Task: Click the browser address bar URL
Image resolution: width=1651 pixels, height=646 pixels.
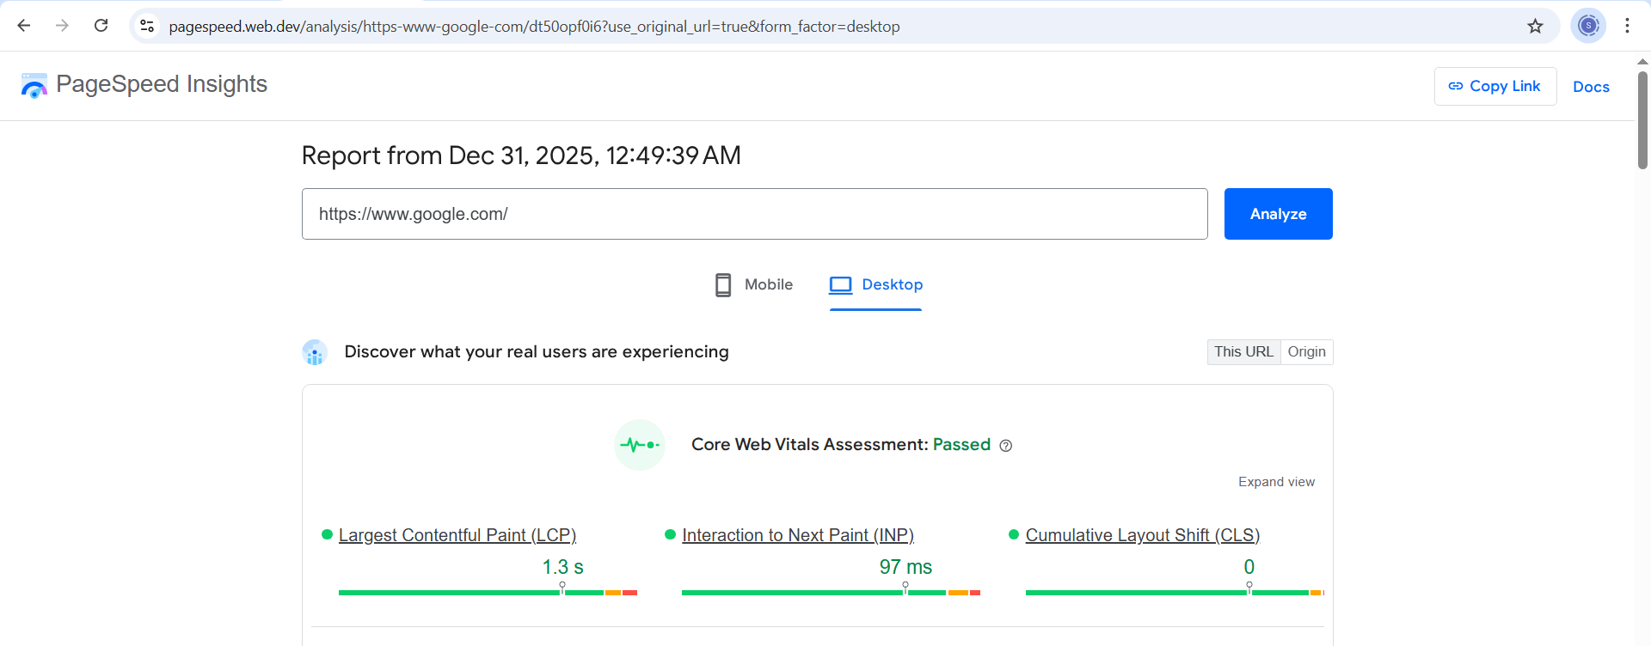Action: 534,27
